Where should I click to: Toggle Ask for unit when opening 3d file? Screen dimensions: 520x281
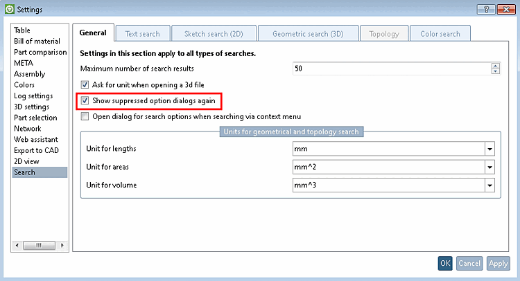point(85,84)
